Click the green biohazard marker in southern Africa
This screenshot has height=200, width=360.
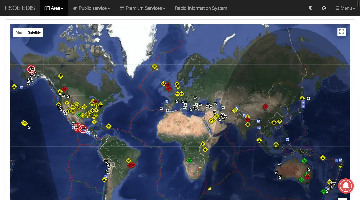point(189,160)
